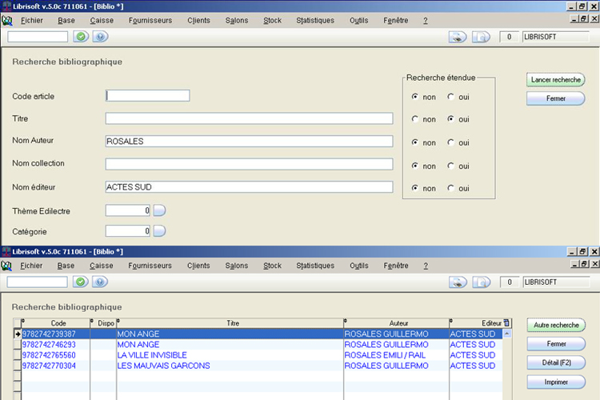Click blue help icon in upper toolbar

(100, 37)
